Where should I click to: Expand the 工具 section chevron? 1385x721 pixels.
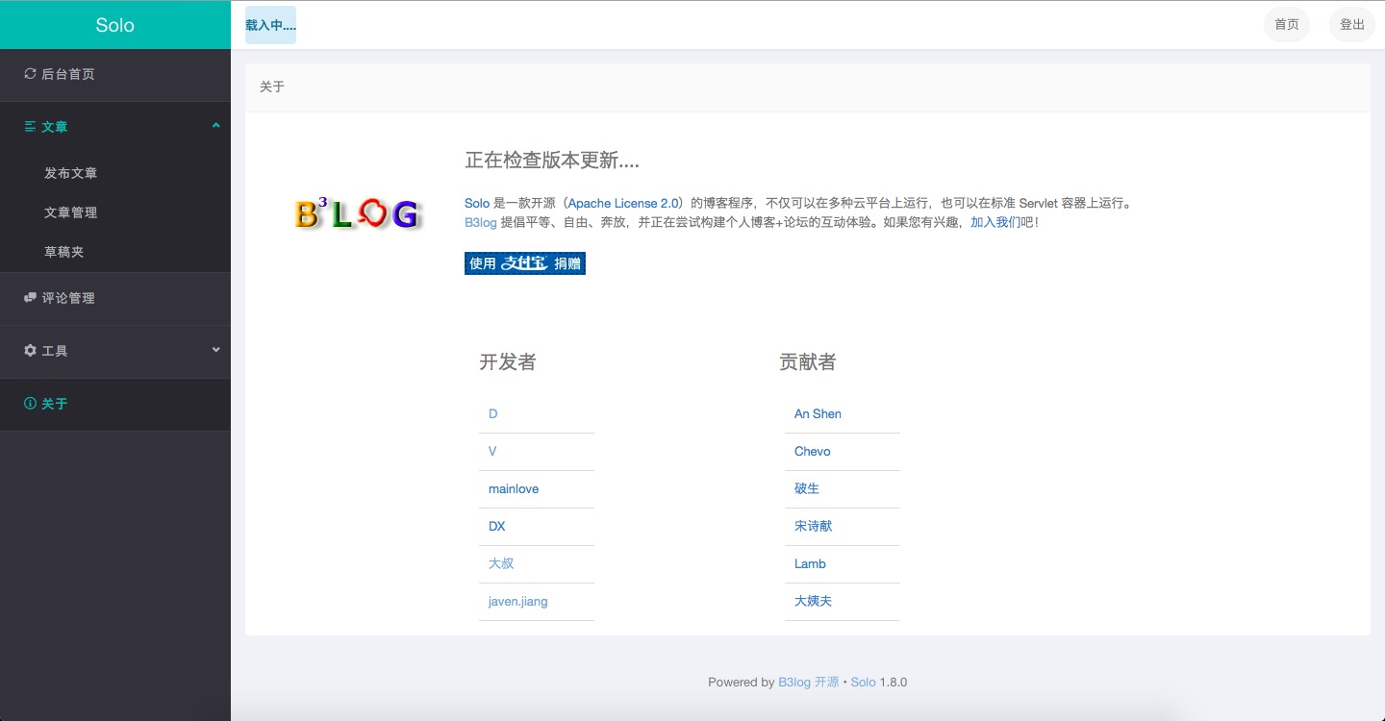216,351
